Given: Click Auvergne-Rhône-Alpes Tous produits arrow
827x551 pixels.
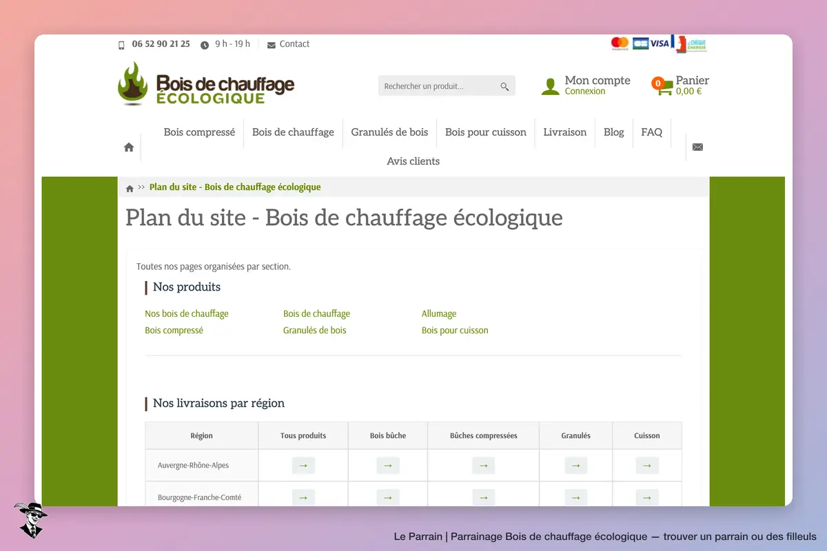Looking at the screenshot, I should [303, 466].
